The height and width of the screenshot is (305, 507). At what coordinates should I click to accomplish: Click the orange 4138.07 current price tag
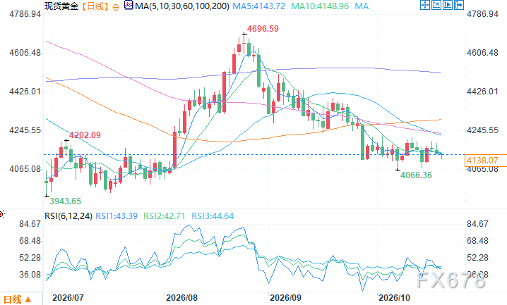coord(485,160)
